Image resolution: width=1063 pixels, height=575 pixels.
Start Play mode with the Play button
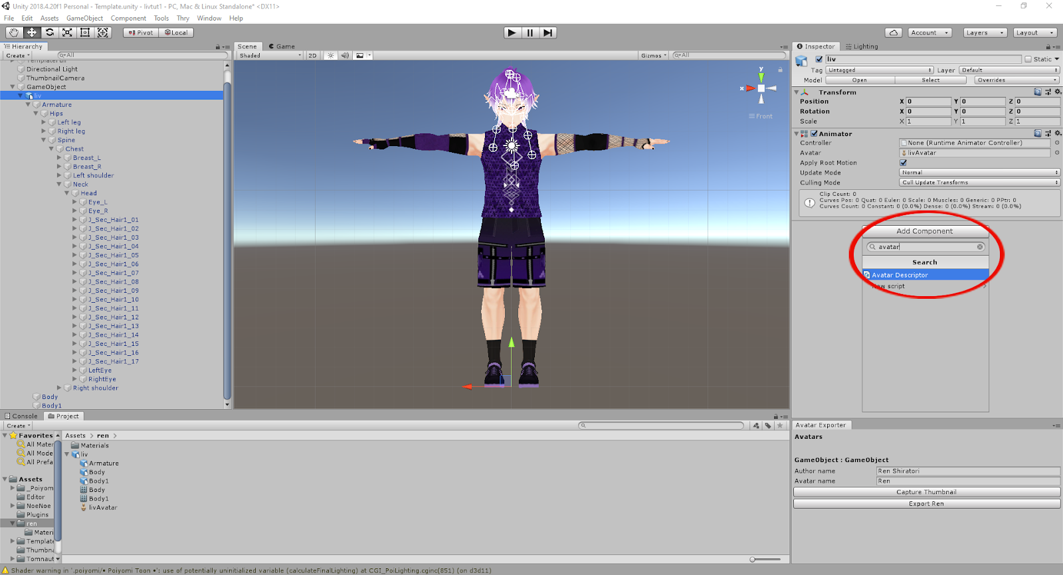pyautogui.click(x=512, y=33)
